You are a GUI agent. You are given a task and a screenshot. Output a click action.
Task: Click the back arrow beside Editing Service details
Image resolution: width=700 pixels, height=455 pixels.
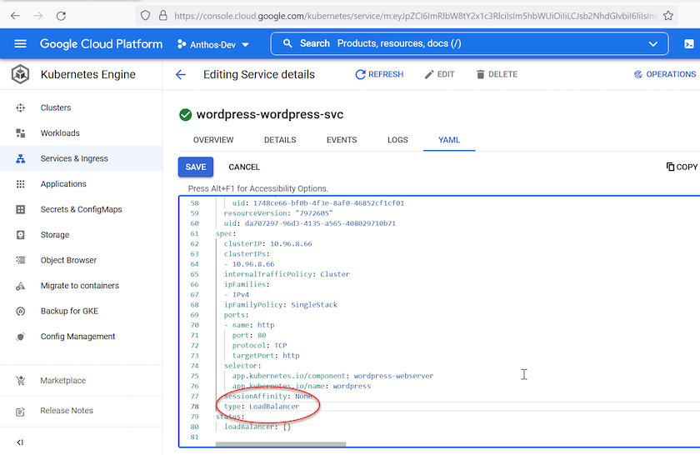(181, 75)
